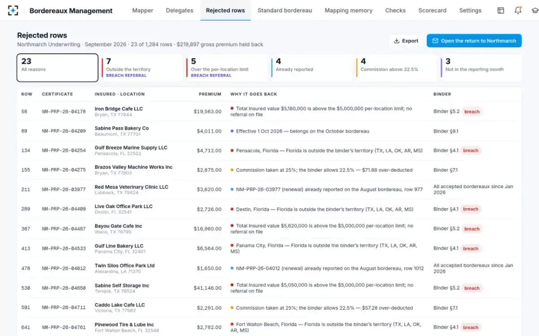539x336 pixels.
Task: Go to the Mapping memory tab
Action: pyautogui.click(x=349, y=10)
